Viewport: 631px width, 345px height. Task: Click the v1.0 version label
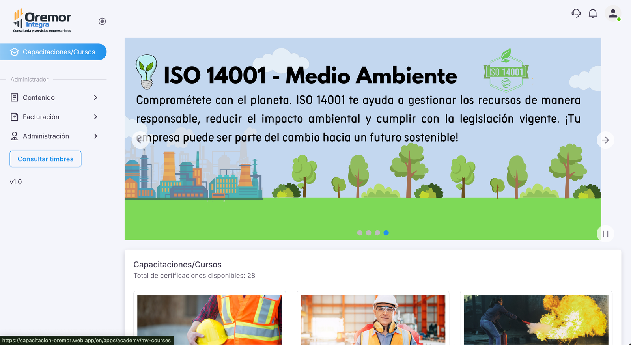[16, 182]
